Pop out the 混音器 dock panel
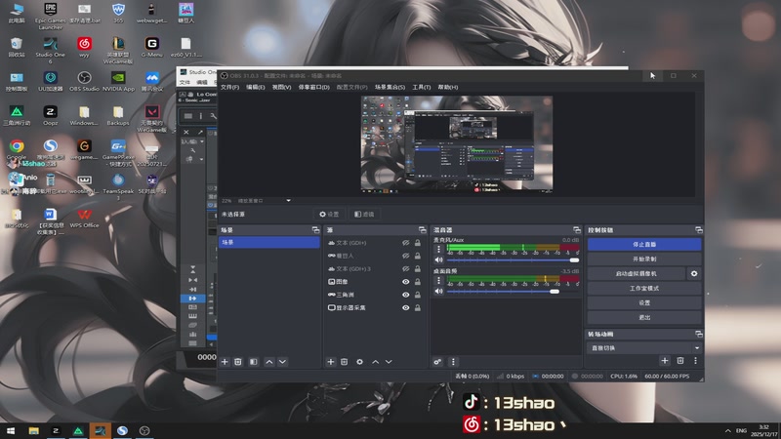781x439 pixels. point(577,230)
